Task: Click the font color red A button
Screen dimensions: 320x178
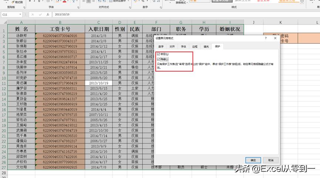Action: [64, 1]
